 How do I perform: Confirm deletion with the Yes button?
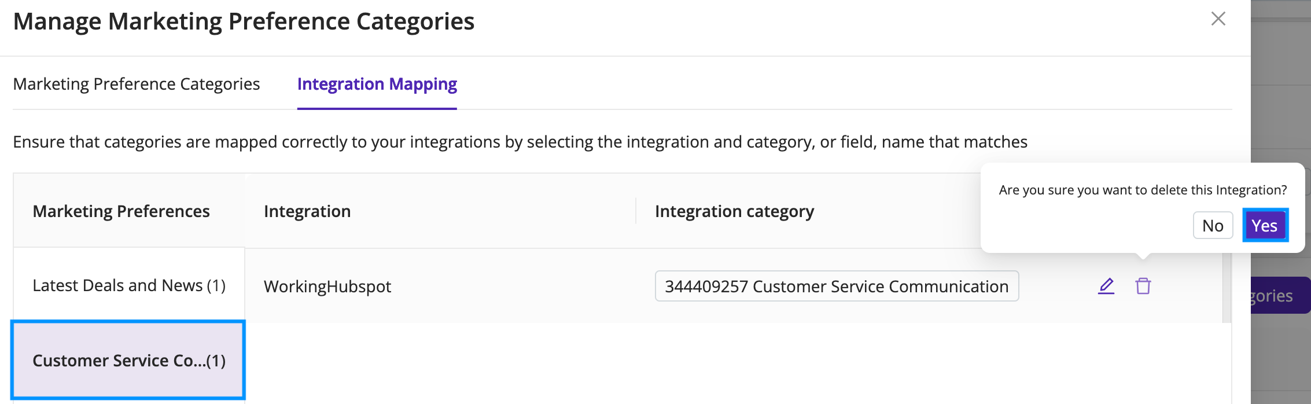click(1265, 225)
